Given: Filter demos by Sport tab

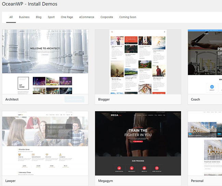Looking at the screenshot, I should 51,17.
